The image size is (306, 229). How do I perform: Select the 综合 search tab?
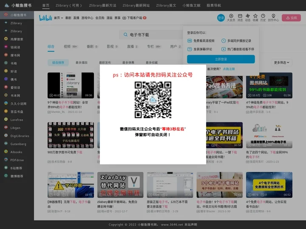[x=51, y=47]
